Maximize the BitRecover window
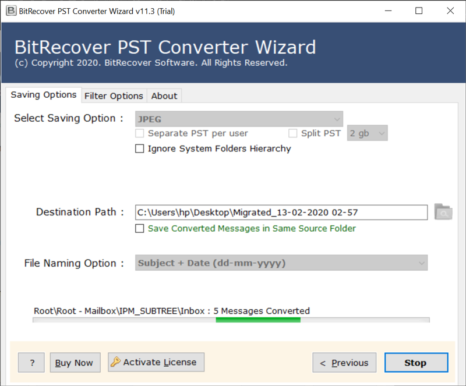The width and height of the screenshot is (466, 386). pos(419,11)
